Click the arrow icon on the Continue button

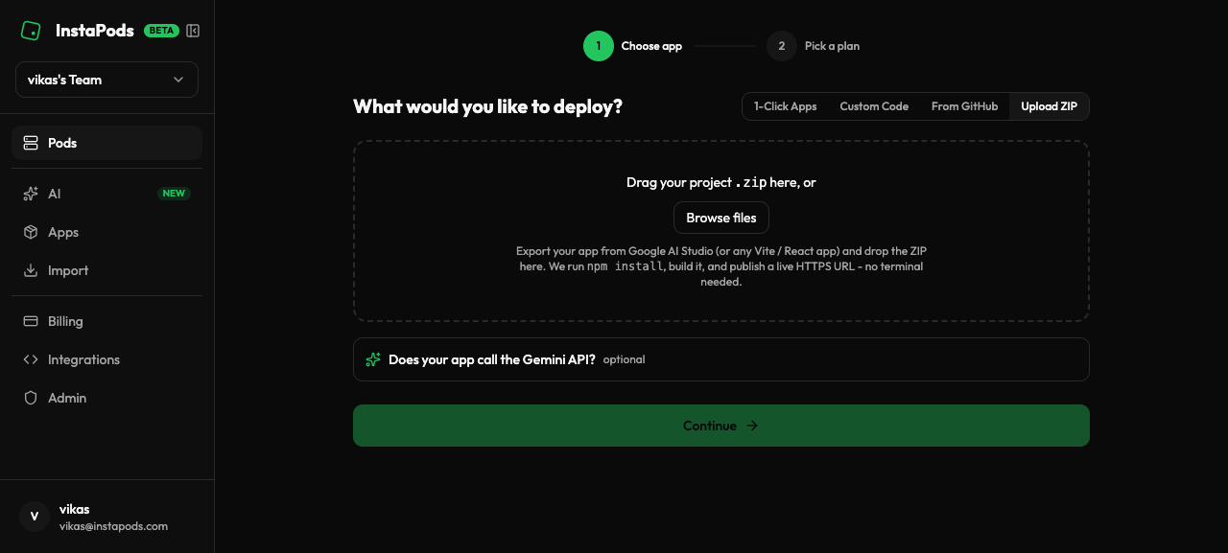coord(752,426)
